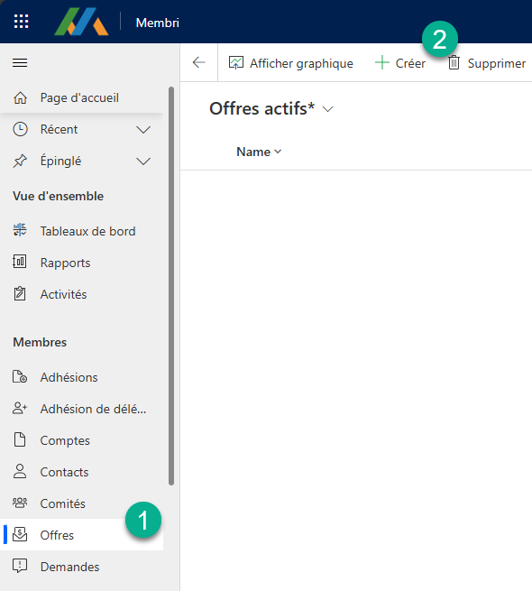The width and height of the screenshot is (532, 591).
Task: Open the Offres actifs view dropdown
Action: tap(328, 109)
